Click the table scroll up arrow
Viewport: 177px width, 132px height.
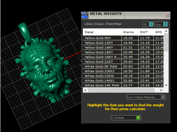pyautogui.click(x=166, y=31)
